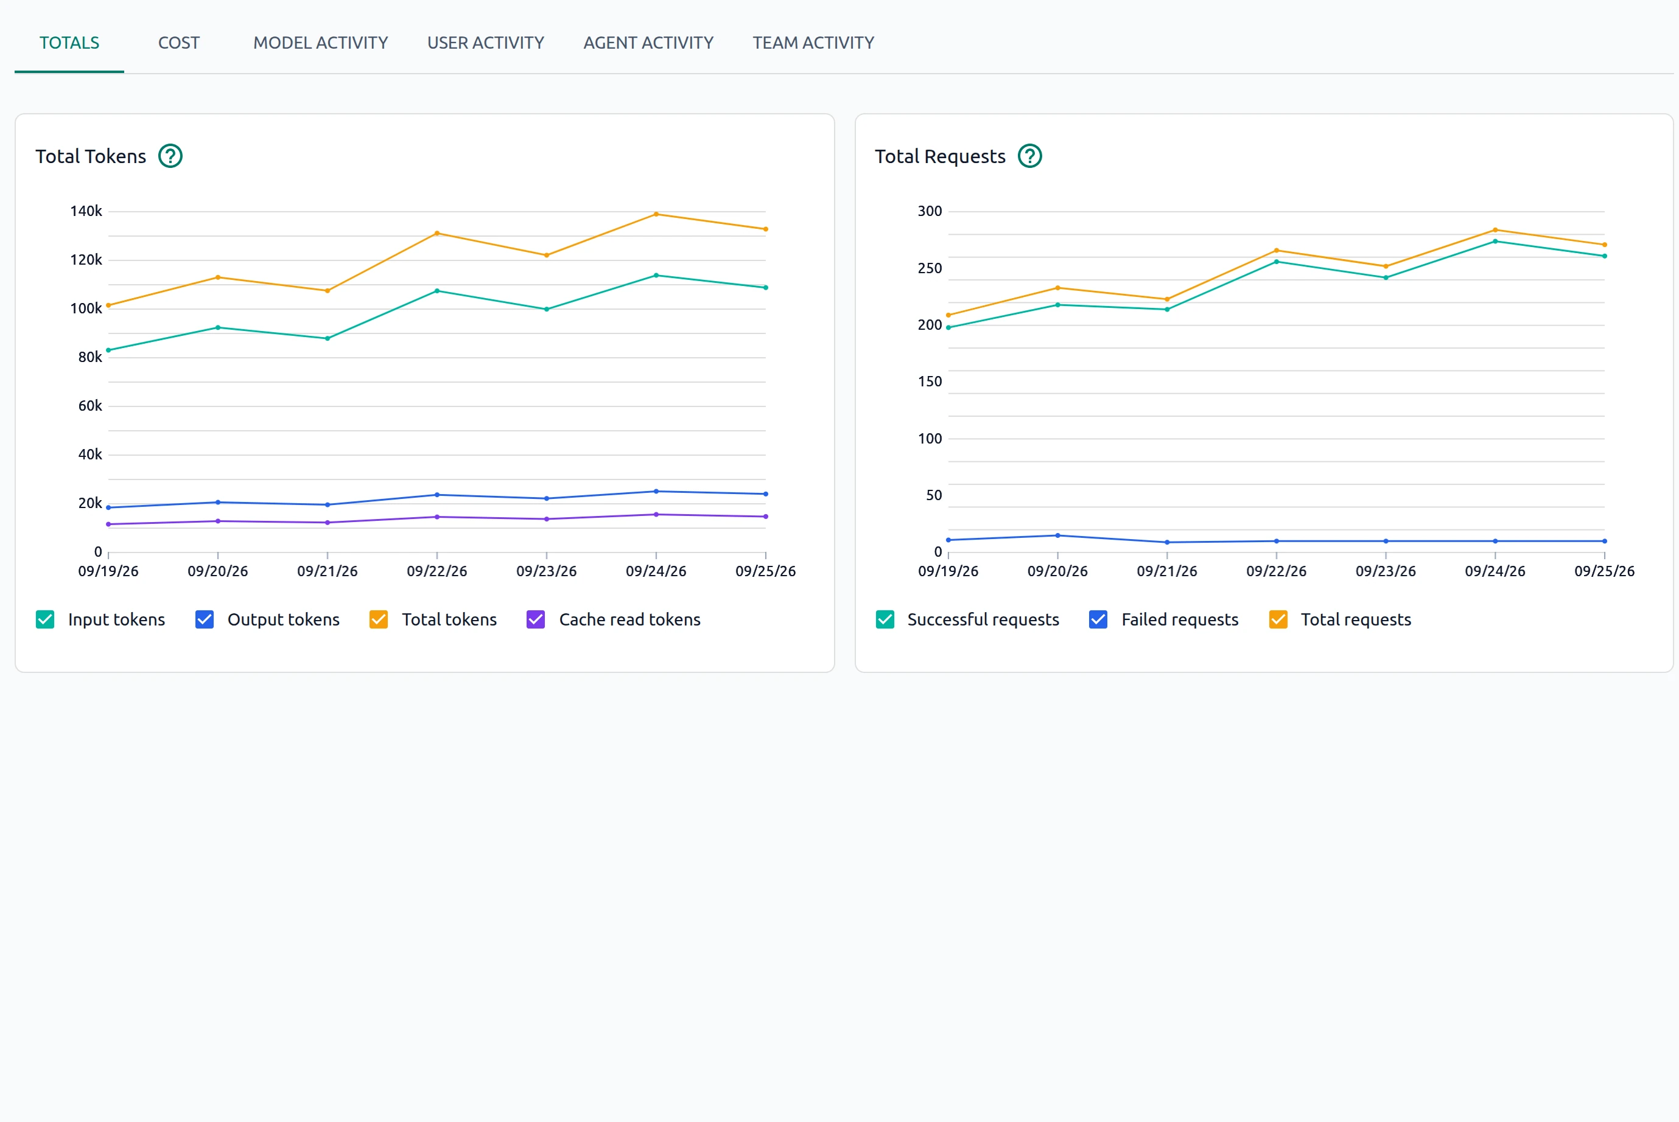Open the MODEL ACTIVITY tab
The height and width of the screenshot is (1122, 1679).
(x=321, y=43)
